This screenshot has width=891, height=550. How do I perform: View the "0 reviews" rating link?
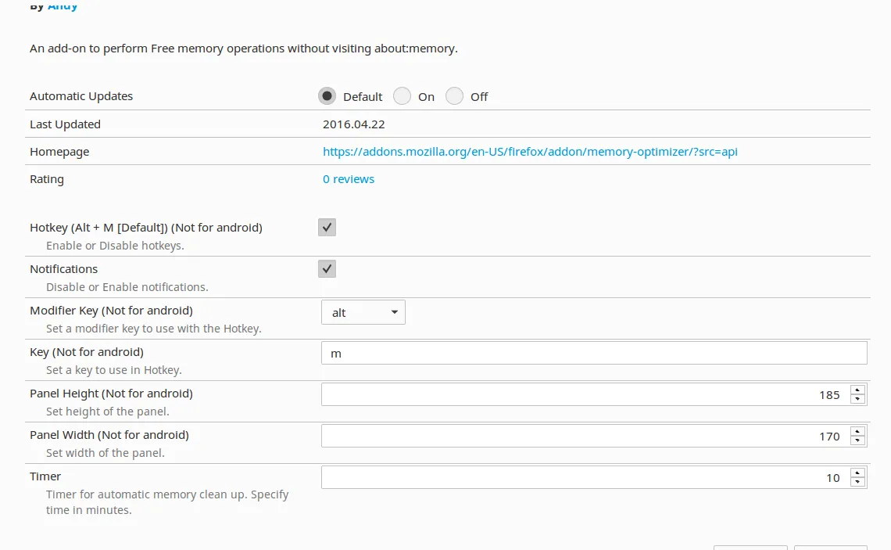(x=349, y=178)
